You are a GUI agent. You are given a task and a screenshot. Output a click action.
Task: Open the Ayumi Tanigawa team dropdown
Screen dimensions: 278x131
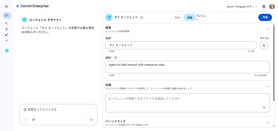242,7
